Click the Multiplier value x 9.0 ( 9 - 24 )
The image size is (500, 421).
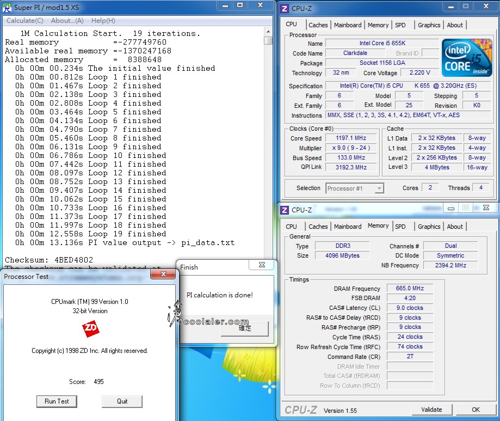351,148
